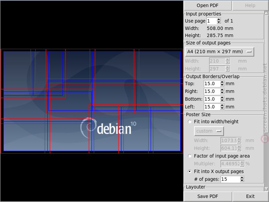Viewport: 269px width, 202px height.
Task: Click the poster Height field showing 604.11
Action: pyautogui.click(x=229, y=148)
